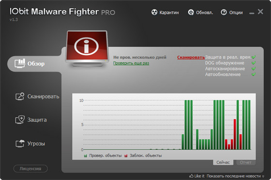Toggle the Защита в реал. врем. checkmark
This screenshot has height=180, width=271.
tap(254, 57)
